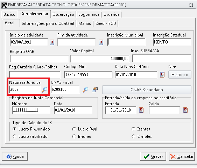Open the Manad sub-tab
Image resolution: width=197 pixels, height=168 pixels.
(85, 23)
